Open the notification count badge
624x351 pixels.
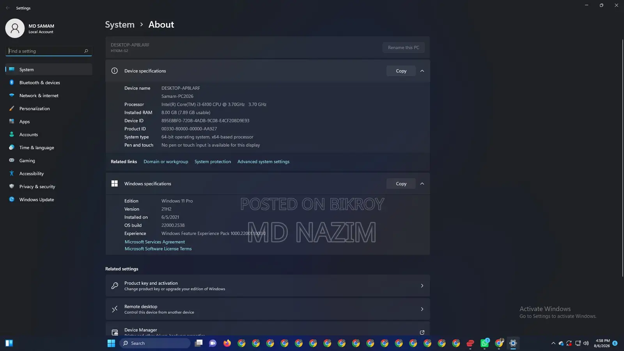(x=615, y=343)
